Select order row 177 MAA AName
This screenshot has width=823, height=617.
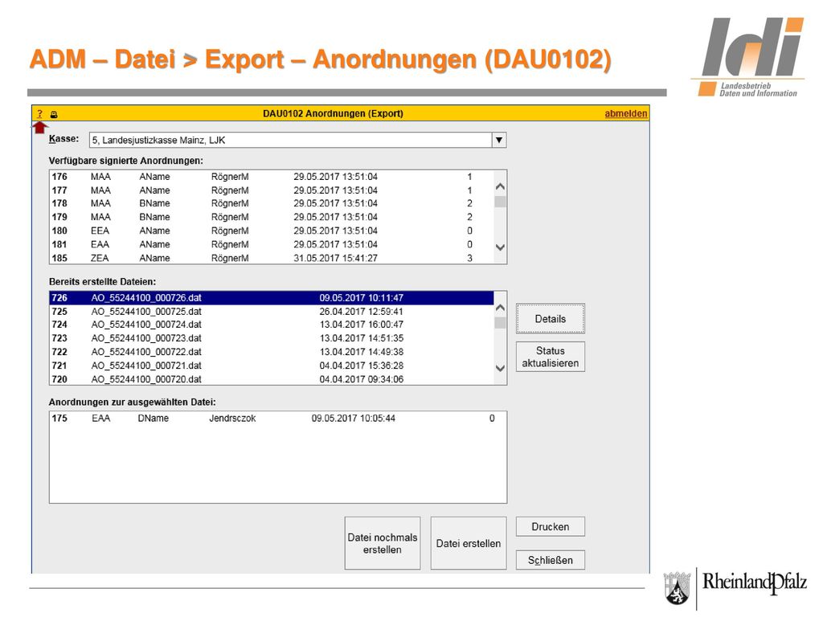tap(272, 190)
